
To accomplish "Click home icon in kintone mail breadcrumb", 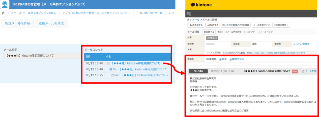I will 188,20.
